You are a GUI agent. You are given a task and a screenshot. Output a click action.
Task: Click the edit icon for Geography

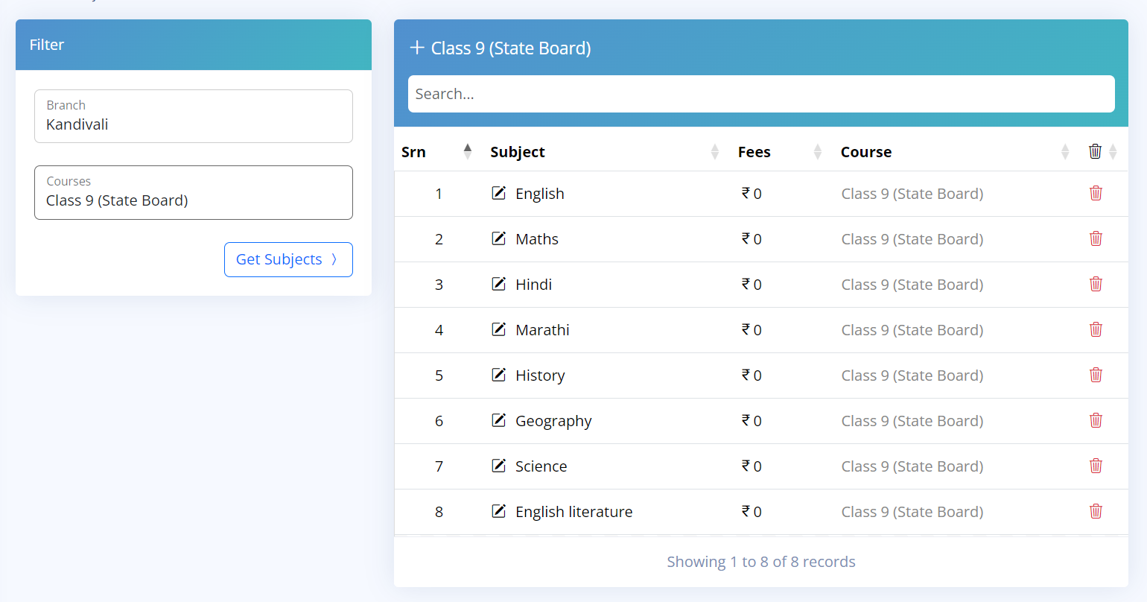[499, 420]
